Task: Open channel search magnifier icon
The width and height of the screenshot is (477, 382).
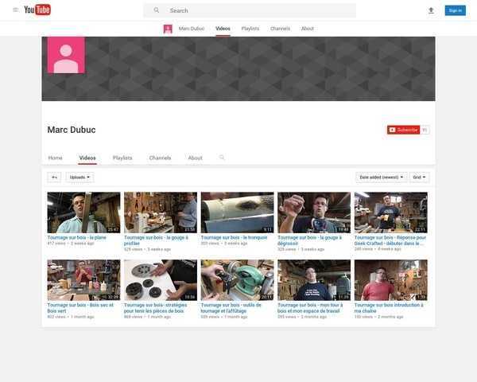Action: coord(223,158)
